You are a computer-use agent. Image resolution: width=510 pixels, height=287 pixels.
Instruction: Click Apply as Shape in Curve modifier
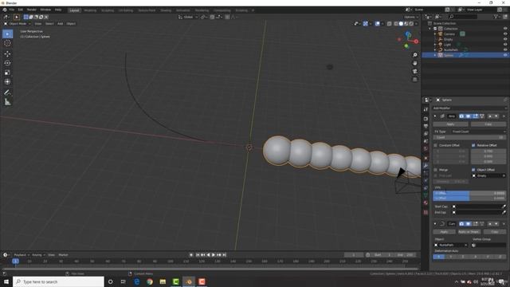coord(469,232)
